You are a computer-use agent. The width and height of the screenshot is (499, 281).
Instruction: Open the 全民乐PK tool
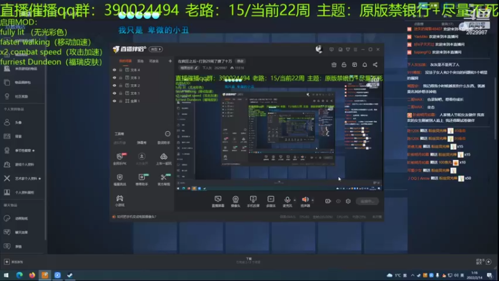120,159
